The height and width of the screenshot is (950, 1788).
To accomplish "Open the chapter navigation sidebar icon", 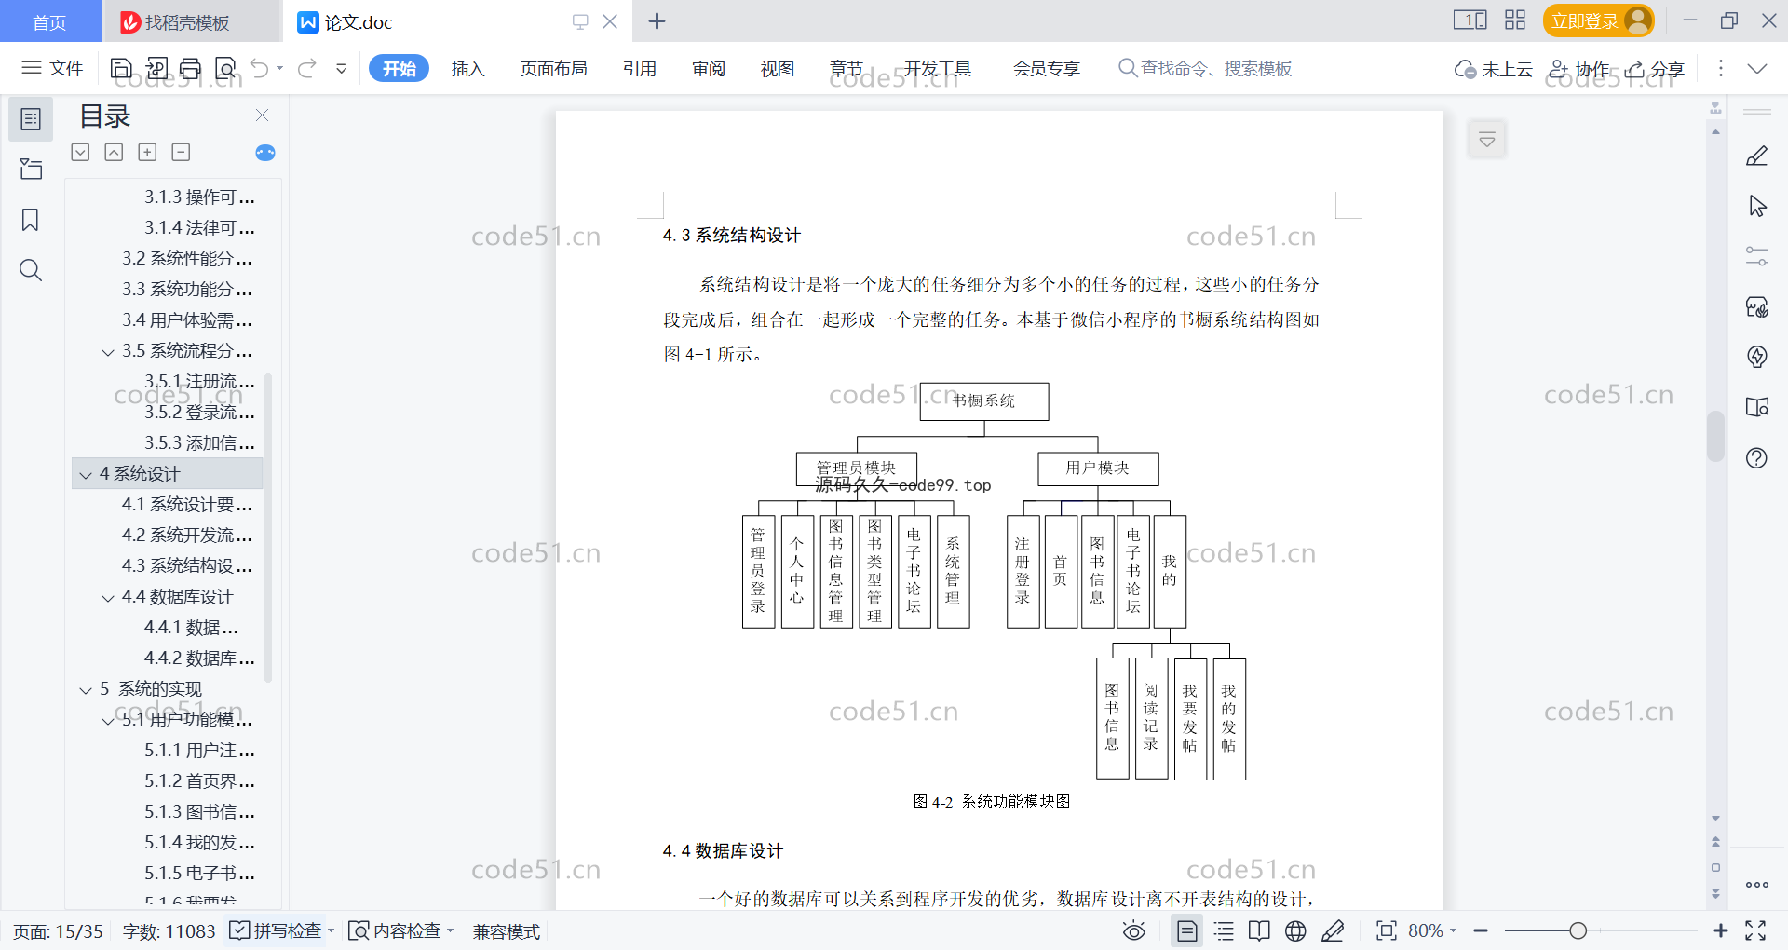I will (x=31, y=169).
